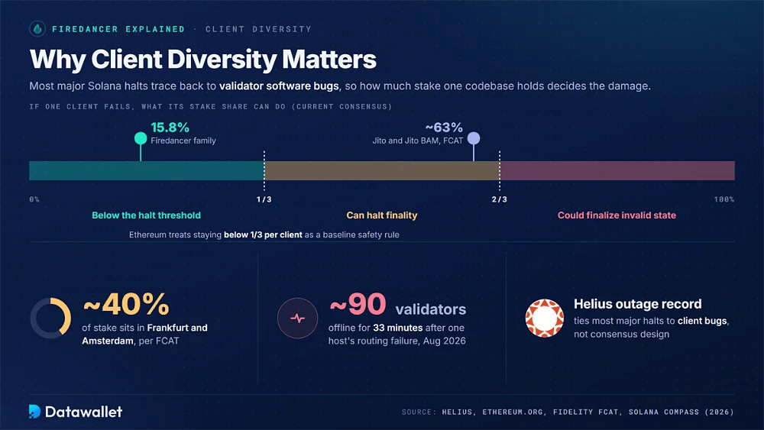This screenshot has height=430, width=764.
Task: Click the 40% donut chart icon
Action: [x=50, y=318]
